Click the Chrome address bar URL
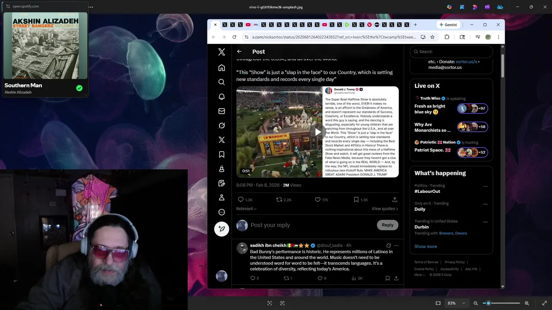552x310 pixels. click(x=334, y=37)
